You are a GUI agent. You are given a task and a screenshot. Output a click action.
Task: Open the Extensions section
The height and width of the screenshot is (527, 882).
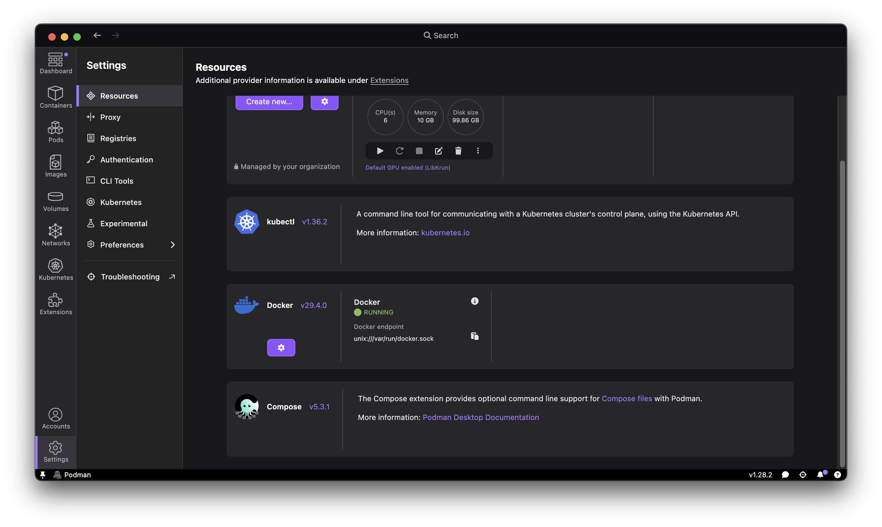click(56, 304)
